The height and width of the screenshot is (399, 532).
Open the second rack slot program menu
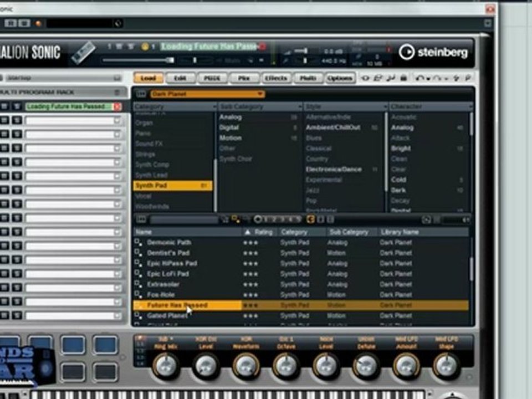(x=117, y=120)
